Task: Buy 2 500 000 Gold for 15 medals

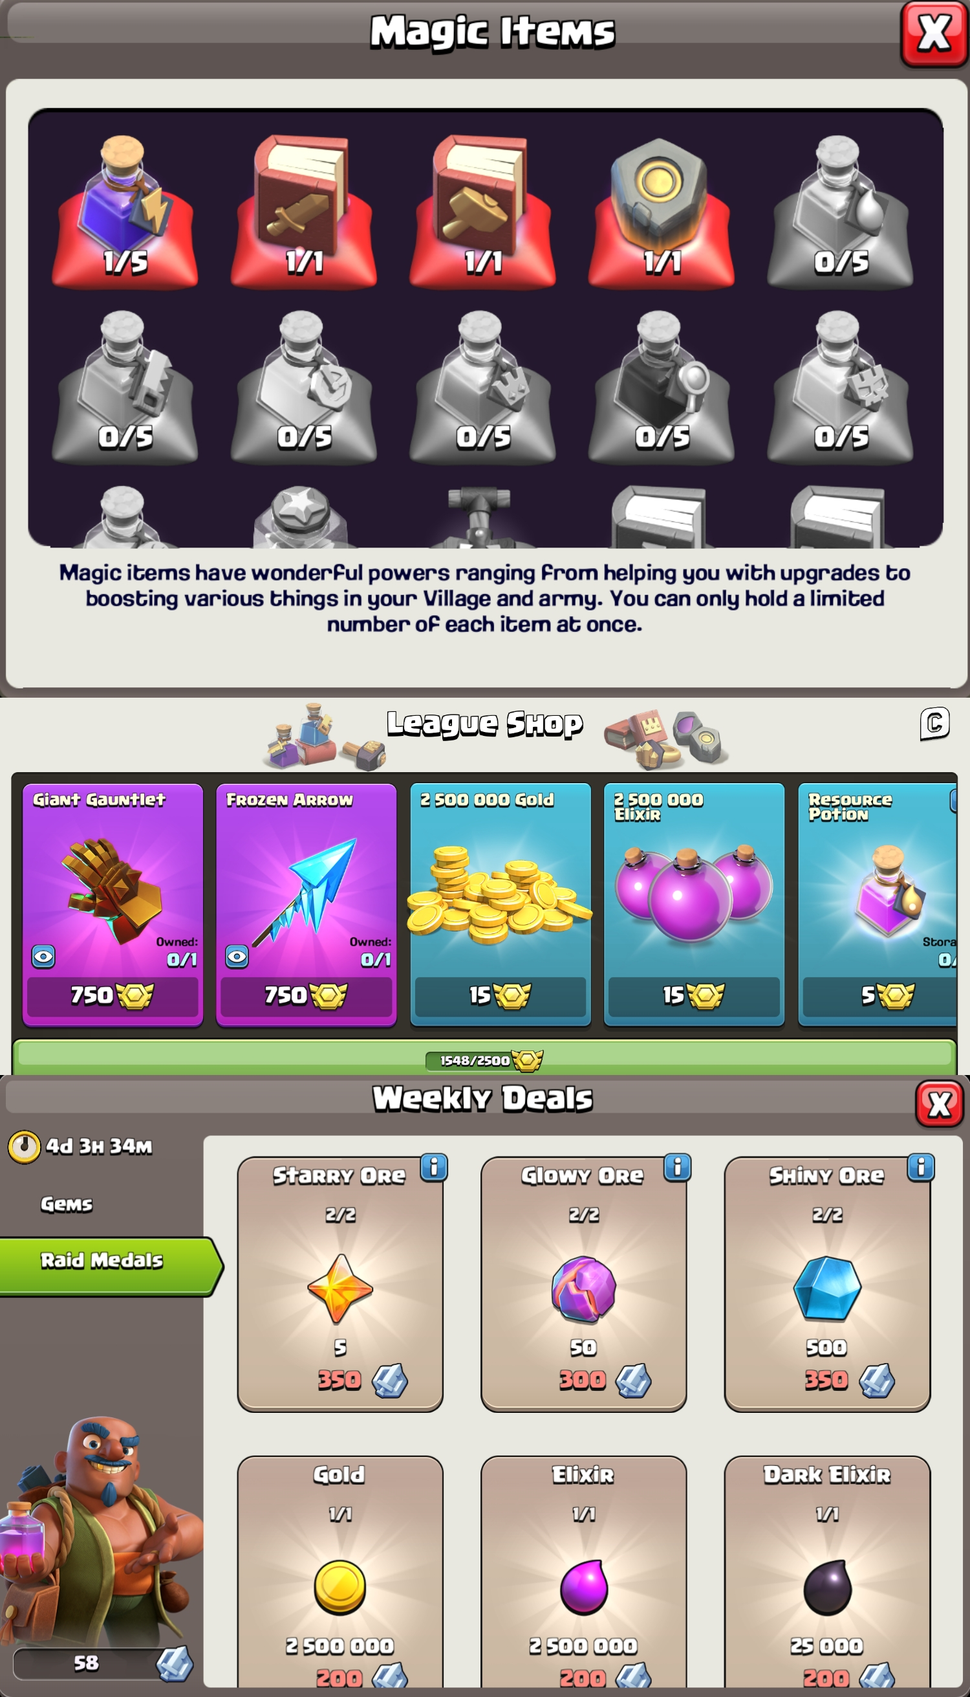Action: (501, 995)
